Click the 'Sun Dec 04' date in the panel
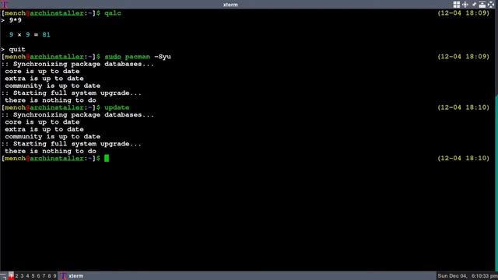 pos(452,276)
